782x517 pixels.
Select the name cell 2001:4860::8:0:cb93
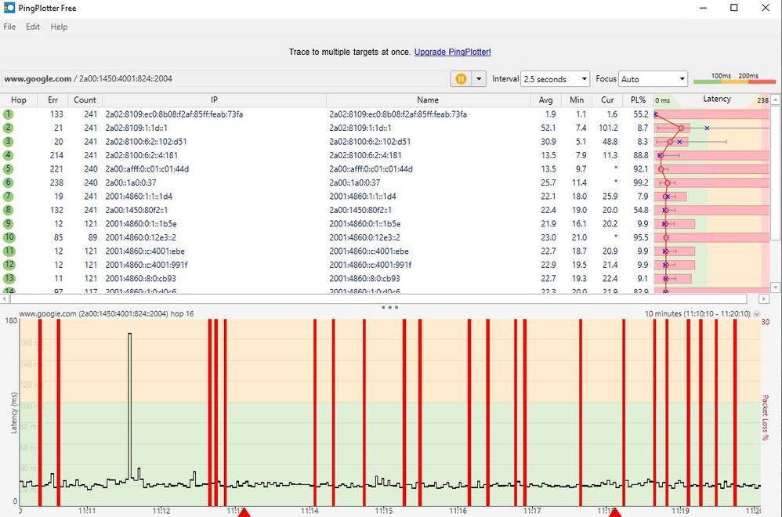pyautogui.click(x=364, y=278)
